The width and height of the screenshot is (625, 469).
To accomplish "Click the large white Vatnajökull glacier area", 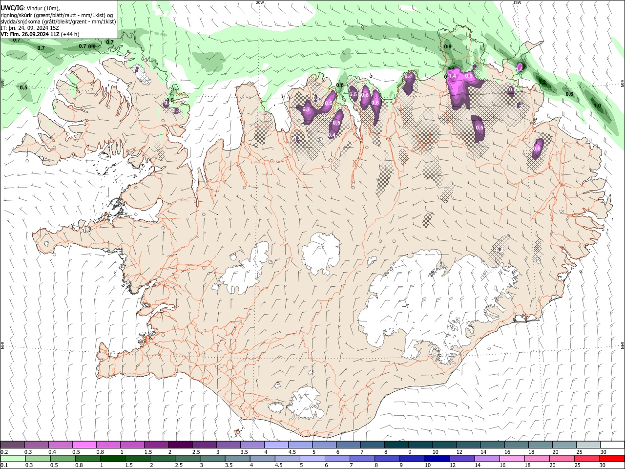I will 430,303.
